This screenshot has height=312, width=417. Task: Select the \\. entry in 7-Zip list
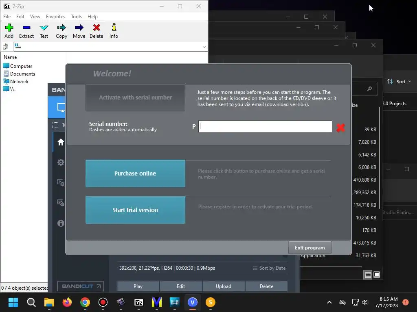pyautogui.click(x=9, y=89)
